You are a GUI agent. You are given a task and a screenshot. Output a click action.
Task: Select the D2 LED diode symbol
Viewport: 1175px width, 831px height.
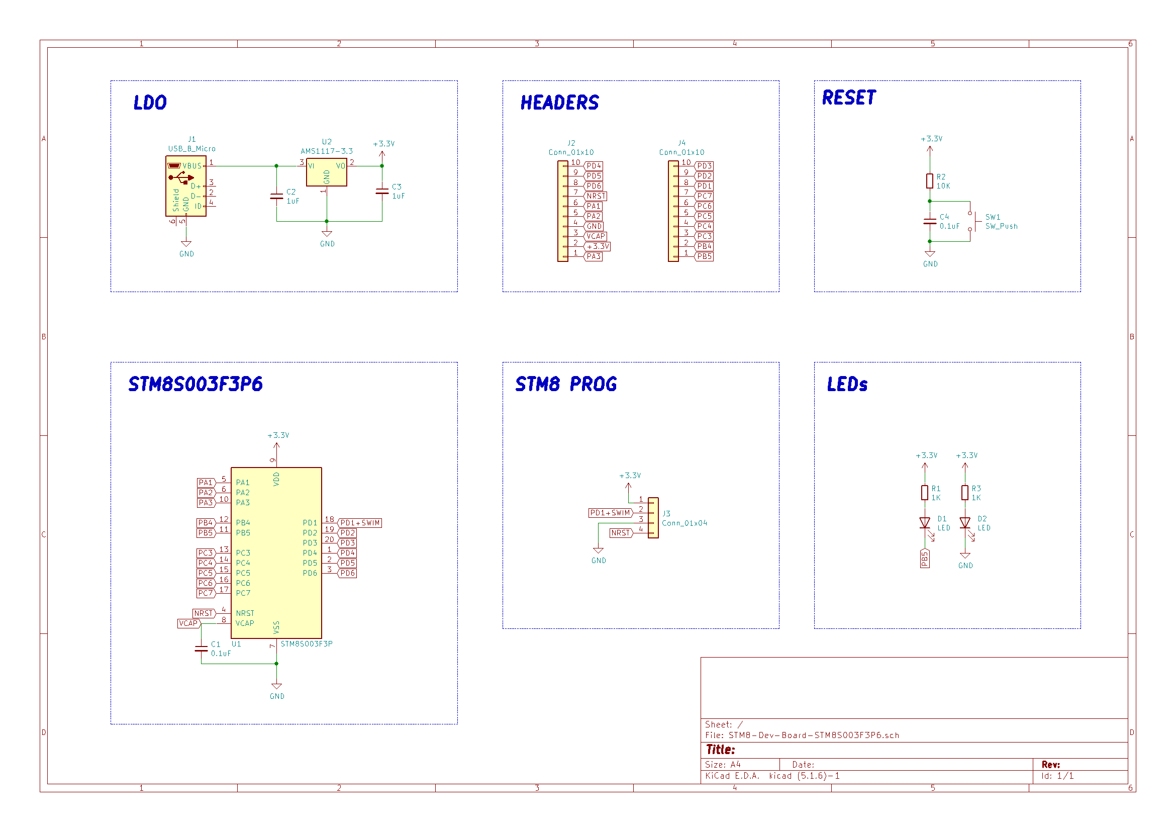pyautogui.click(x=967, y=524)
